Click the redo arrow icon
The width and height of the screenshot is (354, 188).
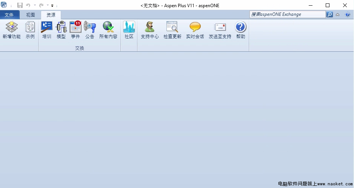tap(41, 5)
